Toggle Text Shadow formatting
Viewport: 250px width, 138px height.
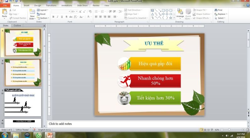coord(66,17)
